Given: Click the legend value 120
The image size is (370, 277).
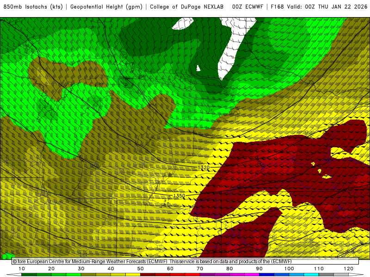Looking at the screenshot, I should 348,269.
